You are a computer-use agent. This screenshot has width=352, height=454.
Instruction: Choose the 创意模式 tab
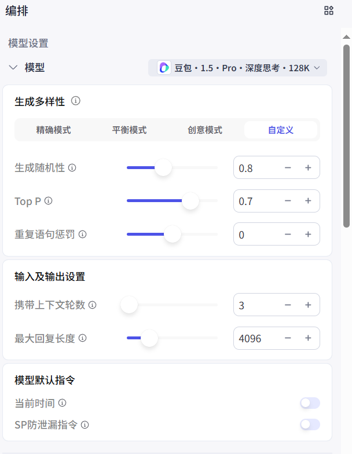coord(205,130)
